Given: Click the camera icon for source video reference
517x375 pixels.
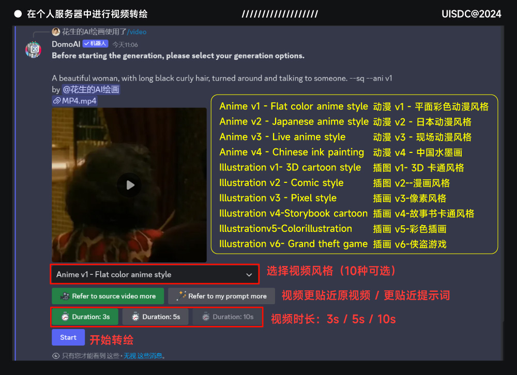Looking at the screenshot, I should click(x=65, y=296).
